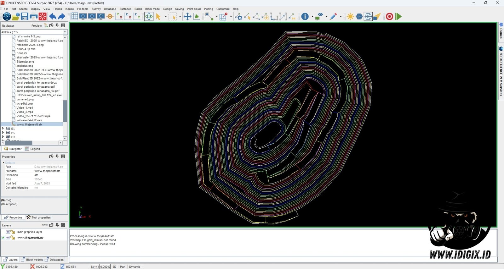Image resolution: width=504 pixels, height=269 pixels.
Task: Click the New layer button
Action: (x=45, y=225)
